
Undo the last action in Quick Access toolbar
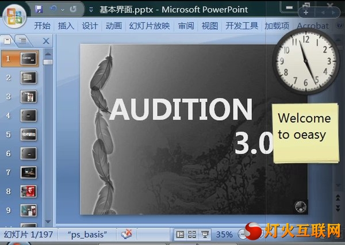(x=53, y=9)
